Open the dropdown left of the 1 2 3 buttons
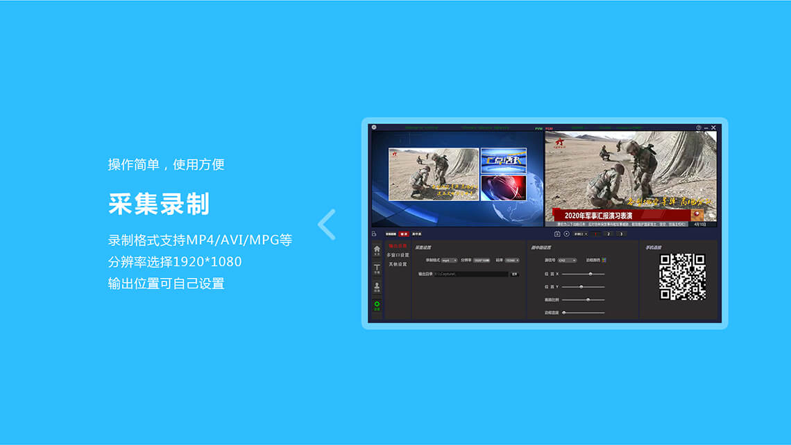 pyautogui.click(x=580, y=234)
